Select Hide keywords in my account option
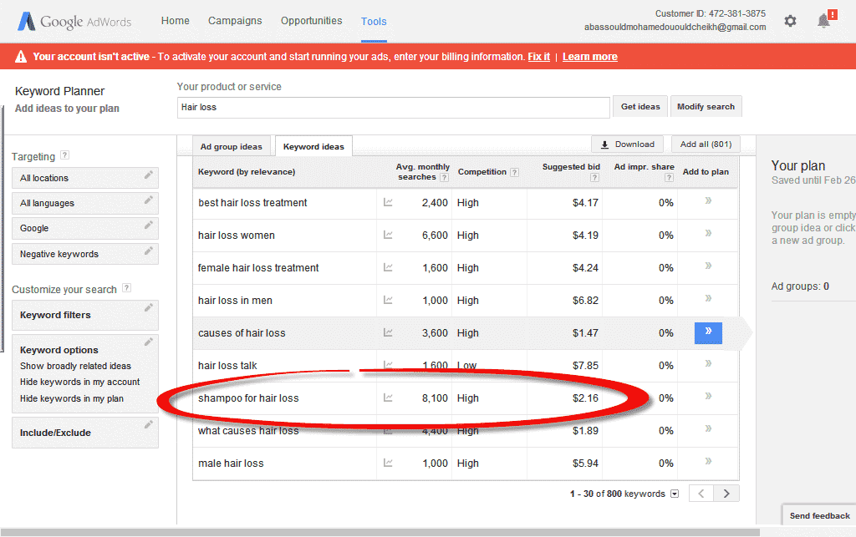Viewport: 856px width, 537px height. 79,382
